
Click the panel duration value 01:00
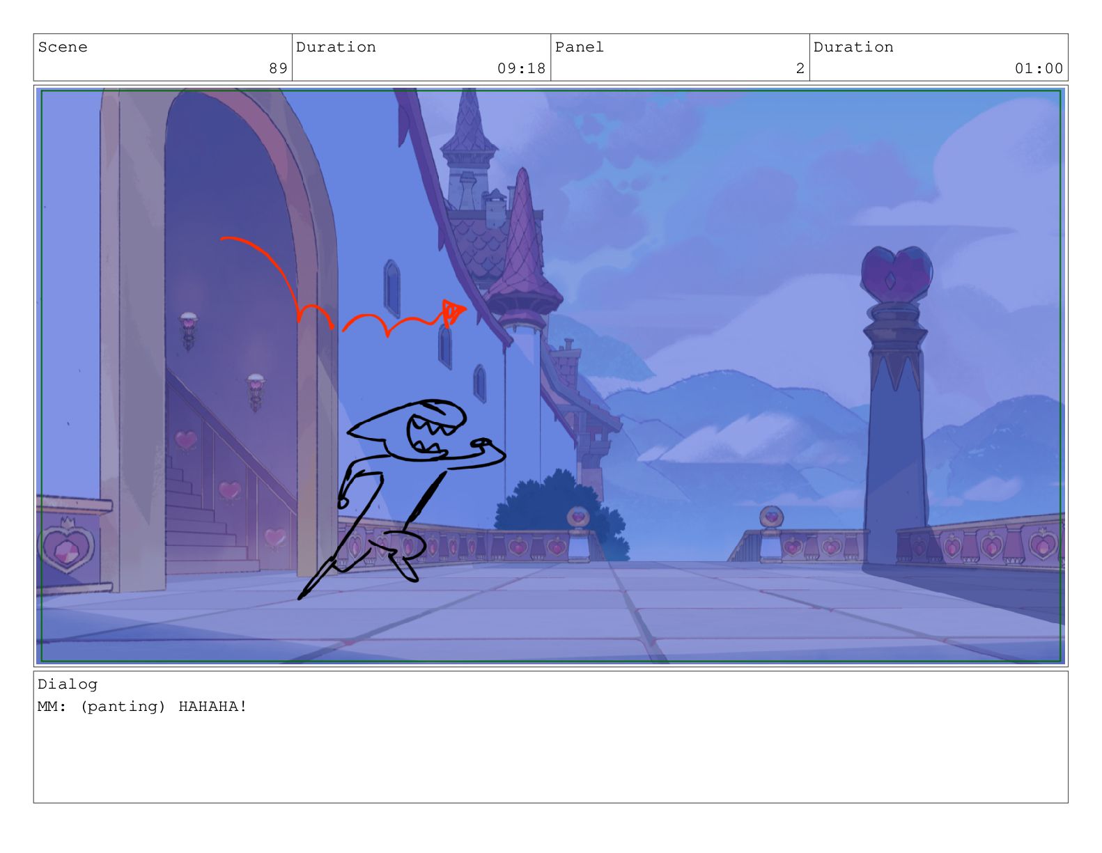click(x=1039, y=68)
